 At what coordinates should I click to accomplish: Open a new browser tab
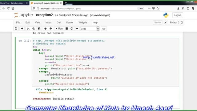pyautogui.click(x=66, y=3)
